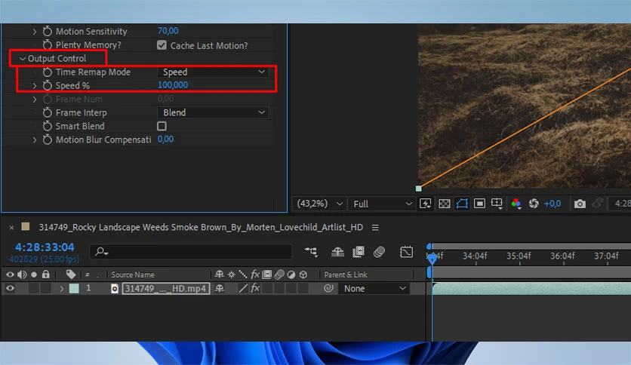Click composition tan color swatch in tab

tap(26, 227)
